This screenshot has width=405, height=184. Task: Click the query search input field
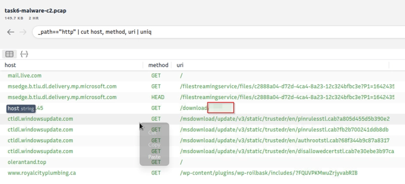click(219, 32)
